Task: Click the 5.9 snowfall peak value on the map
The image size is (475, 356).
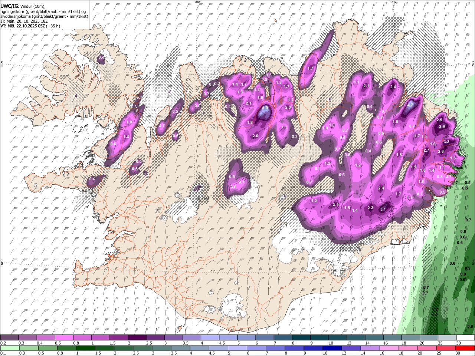Action: 265,108
